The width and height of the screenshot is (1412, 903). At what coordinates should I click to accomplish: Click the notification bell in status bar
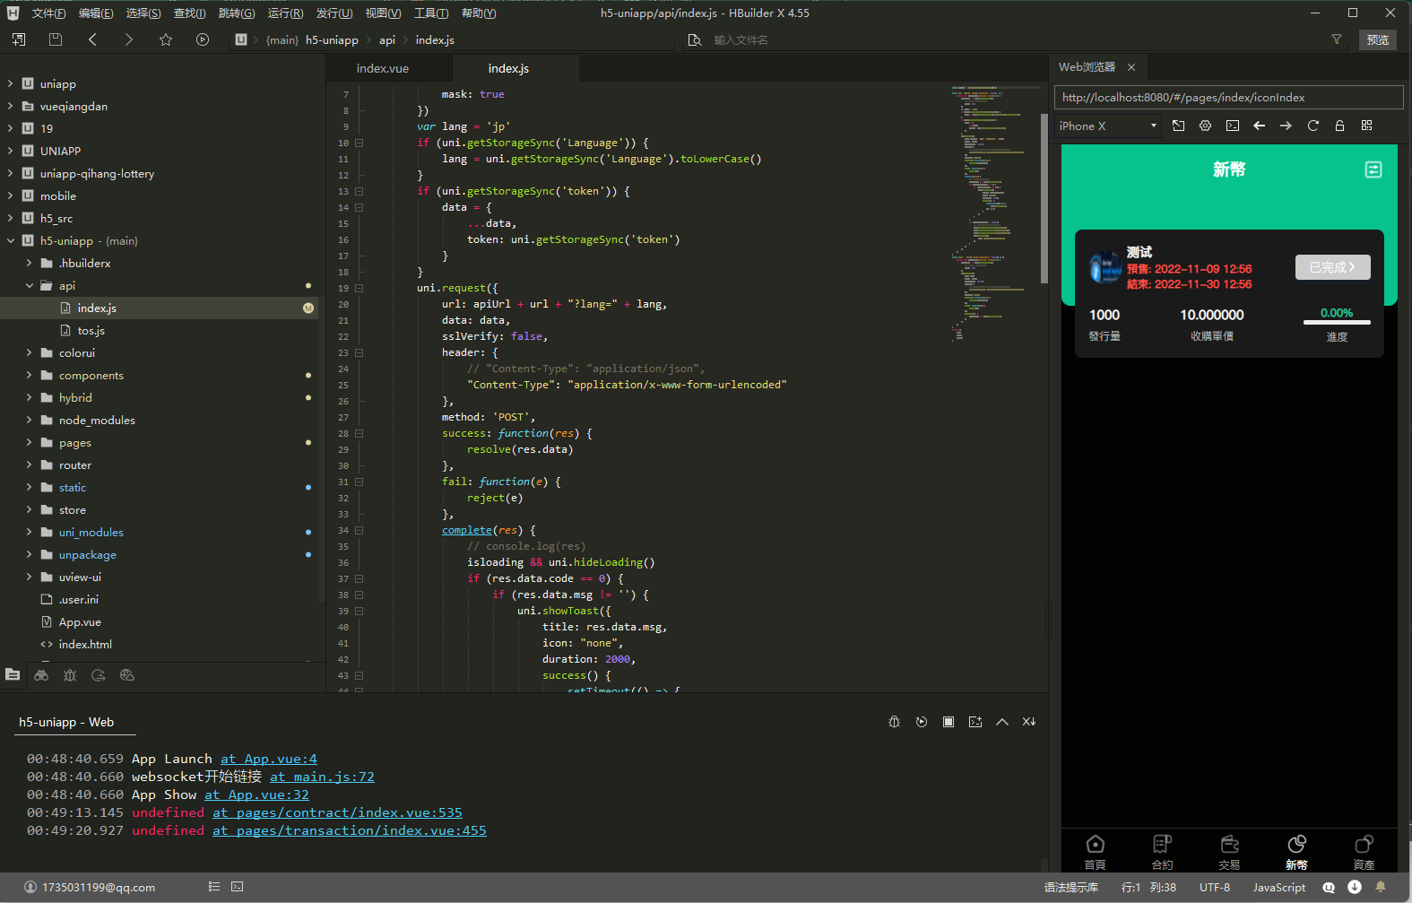(1381, 887)
